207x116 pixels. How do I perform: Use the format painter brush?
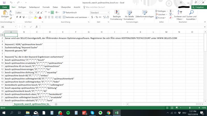pos(11,18)
